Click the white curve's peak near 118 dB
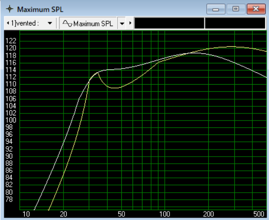This screenshot has width=269, height=220. pyautogui.click(x=195, y=53)
